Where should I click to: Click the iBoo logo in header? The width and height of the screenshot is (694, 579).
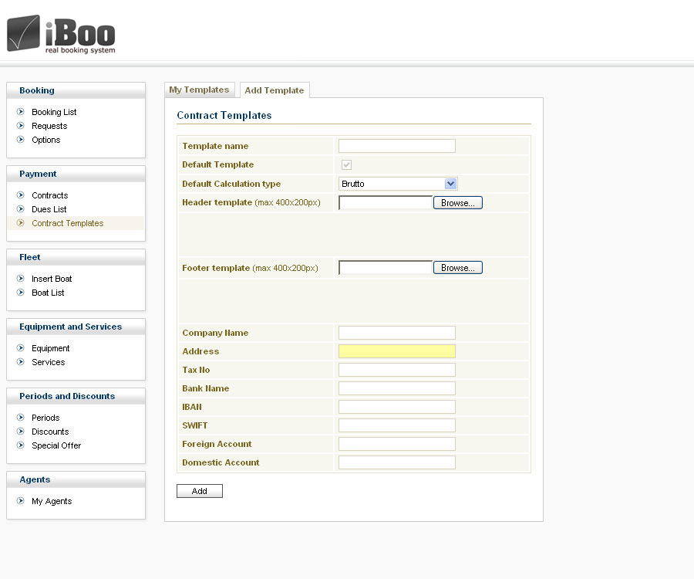pos(62,35)
